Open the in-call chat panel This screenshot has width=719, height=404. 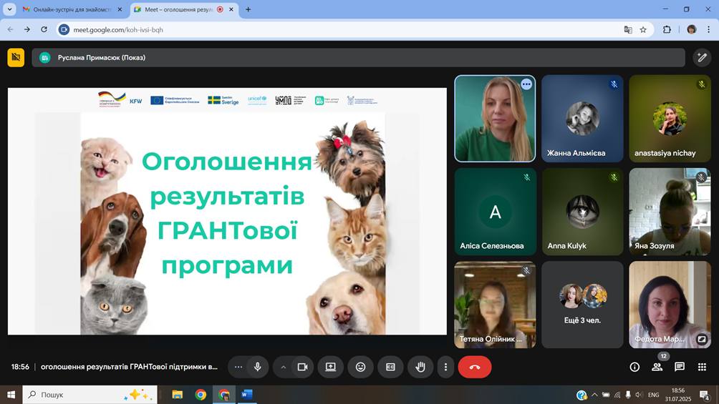[x=680, y=367]
